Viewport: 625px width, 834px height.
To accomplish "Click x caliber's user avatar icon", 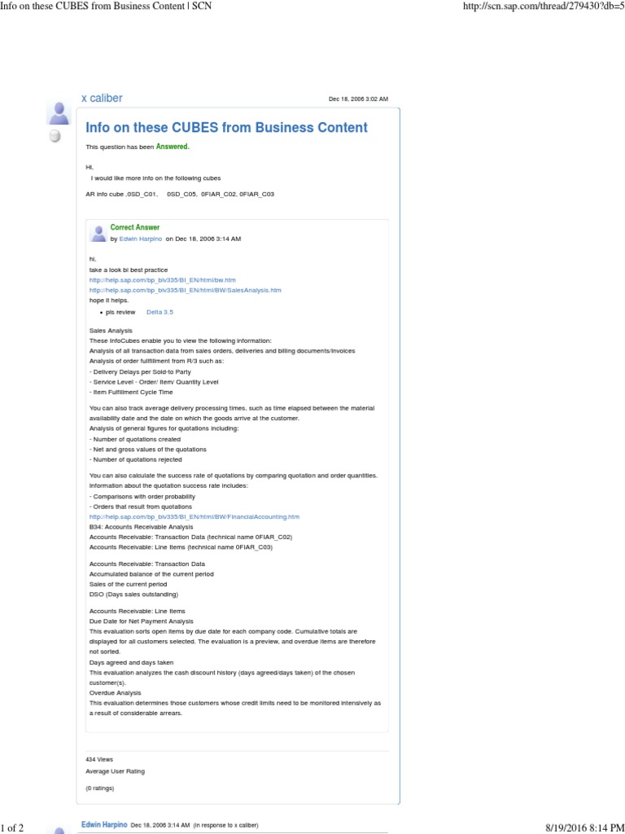I will [x=59, y=113].
